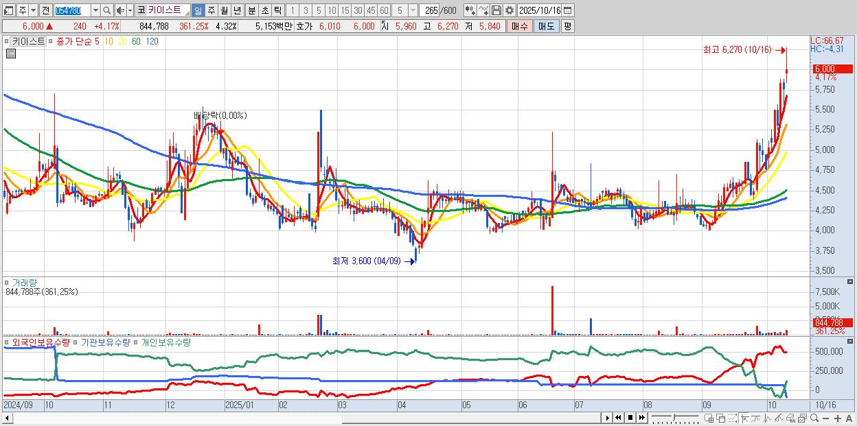
Task: Open the chart magnifier zoom icon
Action: [814, 418]
